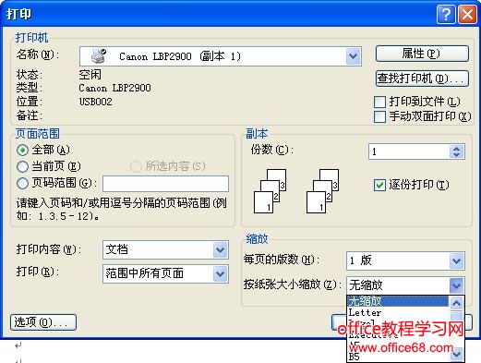The image size is (481, 363).
Task: Click the left collated pages illustration
Action: [271, 191]
